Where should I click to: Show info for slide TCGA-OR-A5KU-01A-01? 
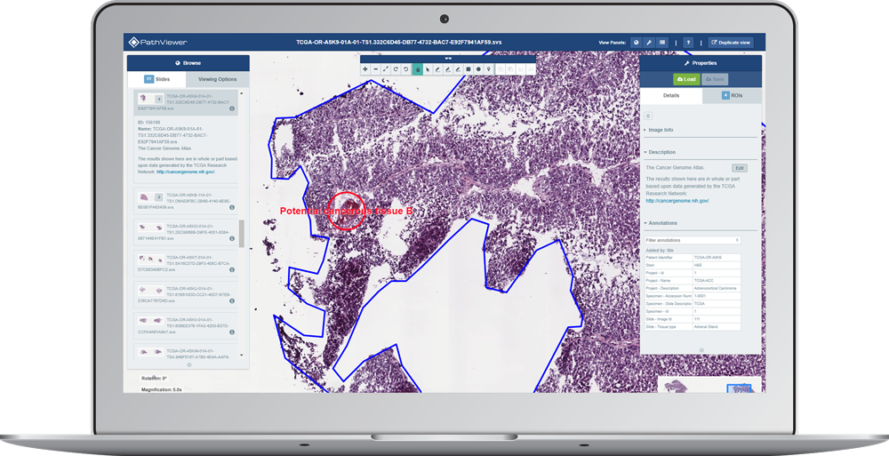tap(232, 301)
